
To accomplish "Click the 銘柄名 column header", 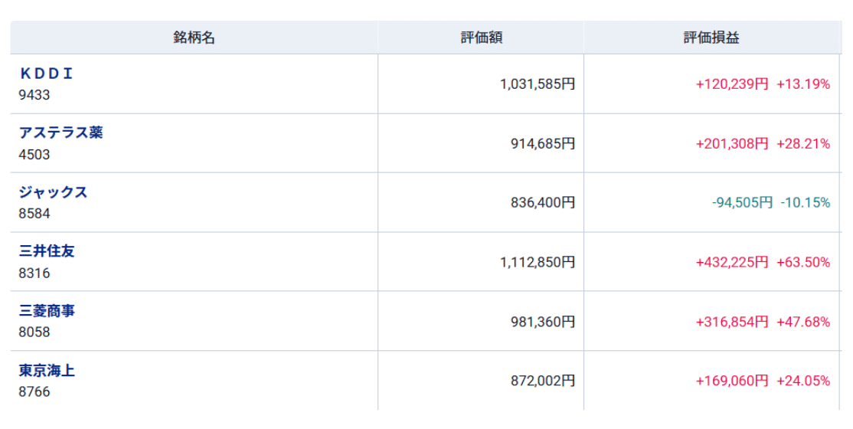I will coord(194,38).
